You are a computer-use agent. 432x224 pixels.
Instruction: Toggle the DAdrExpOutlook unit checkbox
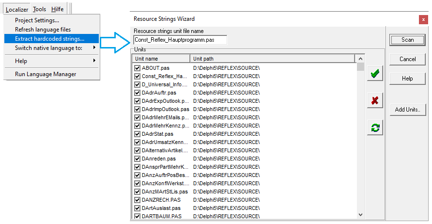coord(137,101)
